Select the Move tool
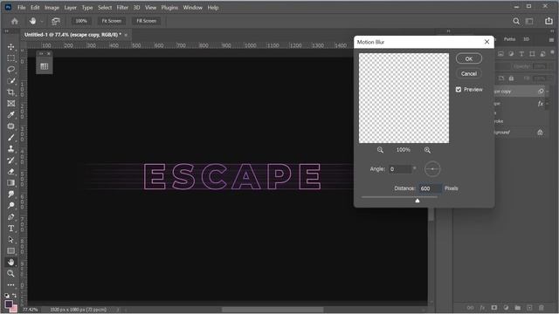This screenshot has height=314, width=559. (10, 46)
